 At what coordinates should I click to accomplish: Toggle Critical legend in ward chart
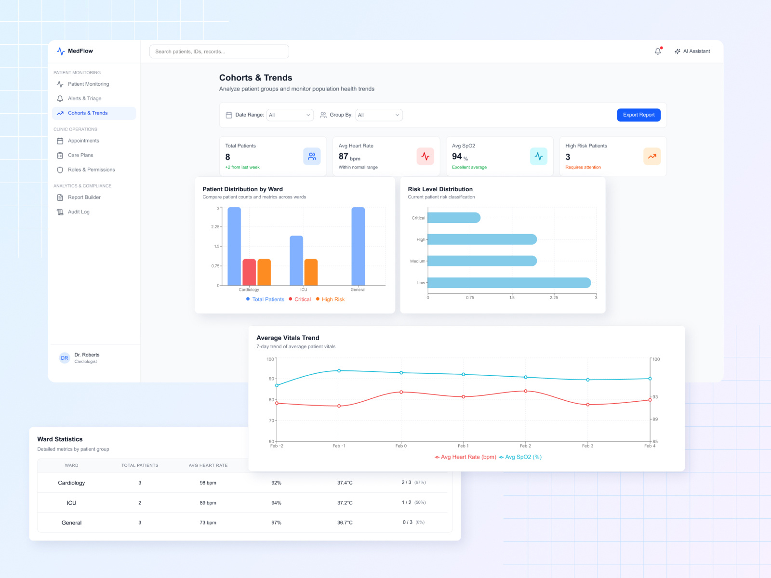[x=300, y=299]
